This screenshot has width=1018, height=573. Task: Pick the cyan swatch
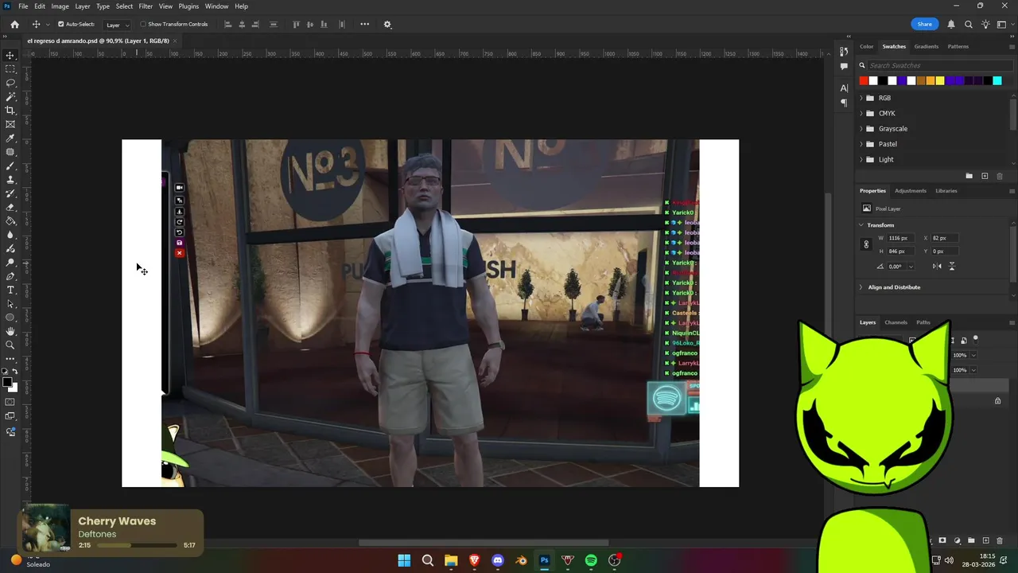(x=997, y=80)
